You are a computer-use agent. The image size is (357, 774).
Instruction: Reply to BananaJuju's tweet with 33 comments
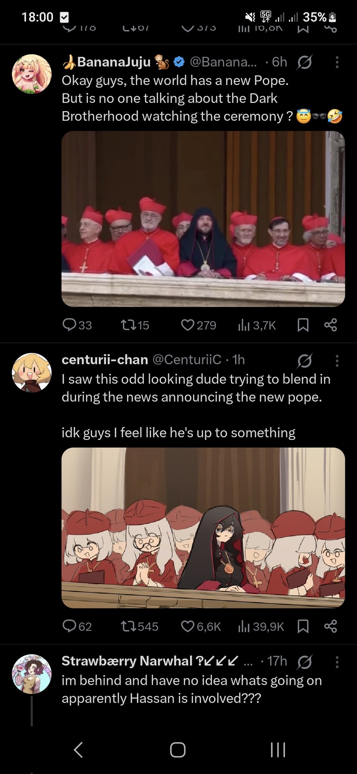pyautogui.click(x=77, y=325)
